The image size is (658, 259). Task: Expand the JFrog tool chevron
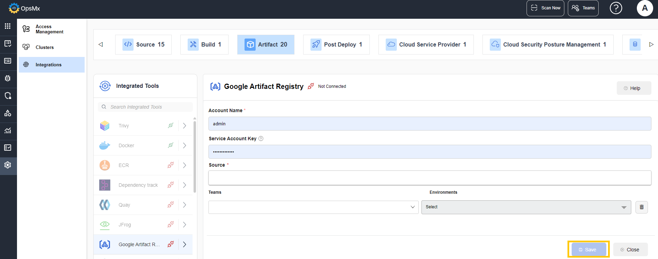pos(185,225)
